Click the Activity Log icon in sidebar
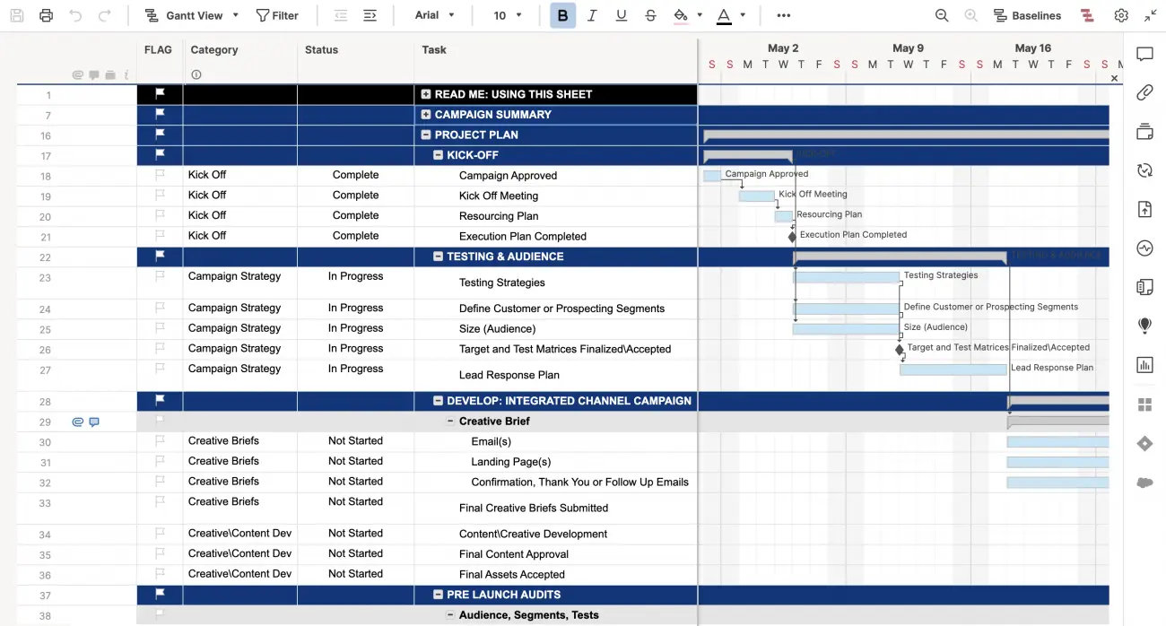Image resolution: width=1166 pixels, height=626 pixels. 1144,248
